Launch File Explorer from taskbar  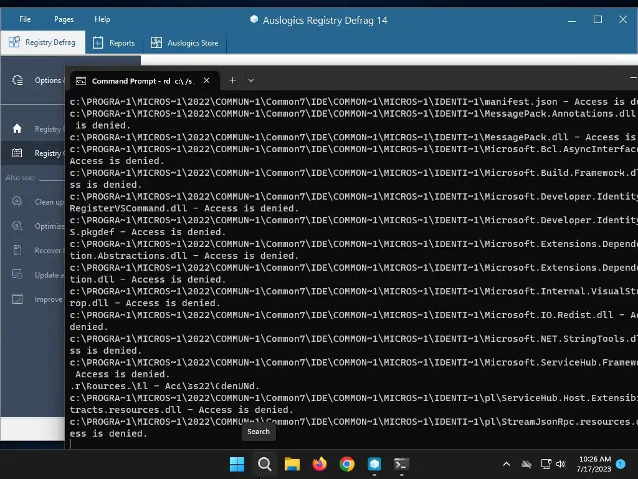pyautogui.click(x=292, y=464)
